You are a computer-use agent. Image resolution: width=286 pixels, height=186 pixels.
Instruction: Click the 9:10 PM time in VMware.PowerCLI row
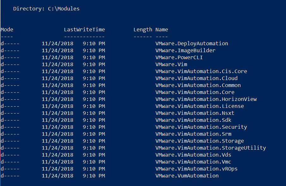coord(94,58)
